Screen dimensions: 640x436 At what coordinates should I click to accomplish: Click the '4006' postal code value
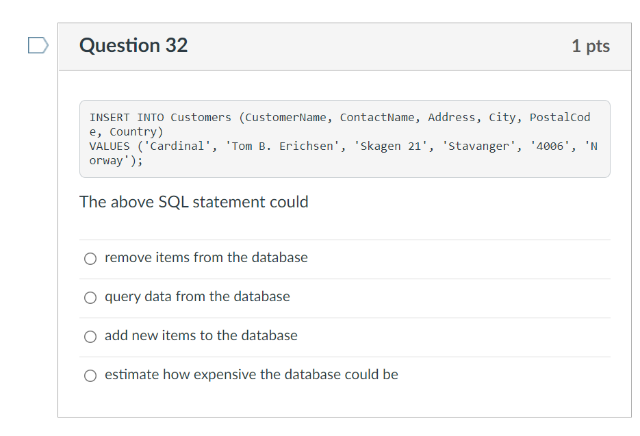550,146
